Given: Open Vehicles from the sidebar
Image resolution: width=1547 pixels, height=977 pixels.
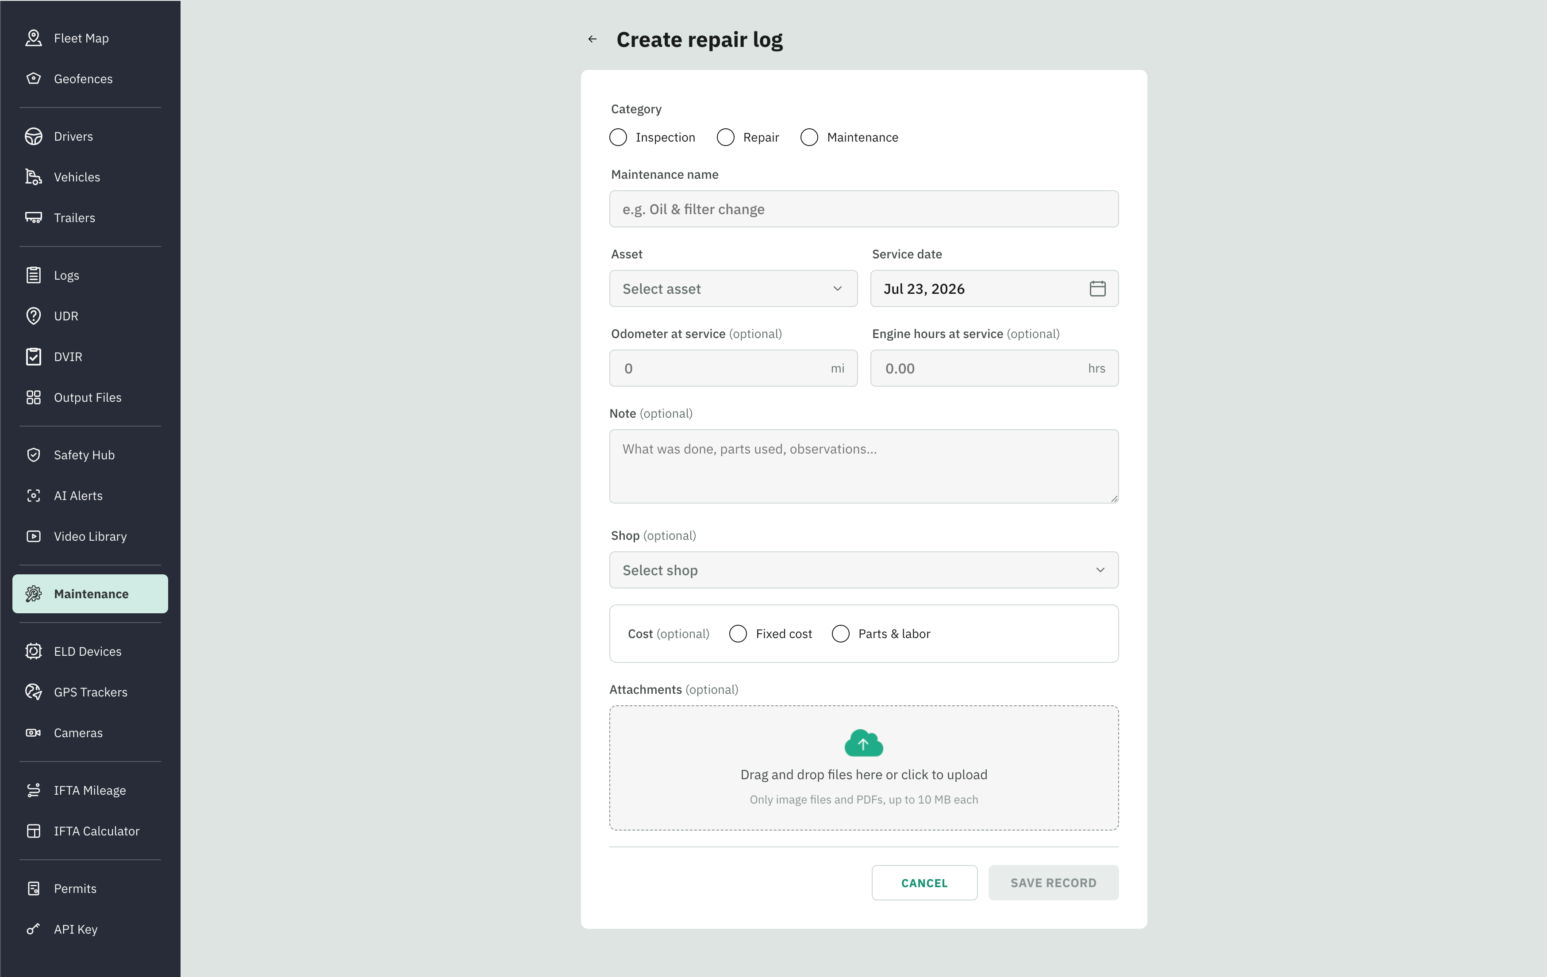Looking at the screenshot, I should (x=90, y=177).
